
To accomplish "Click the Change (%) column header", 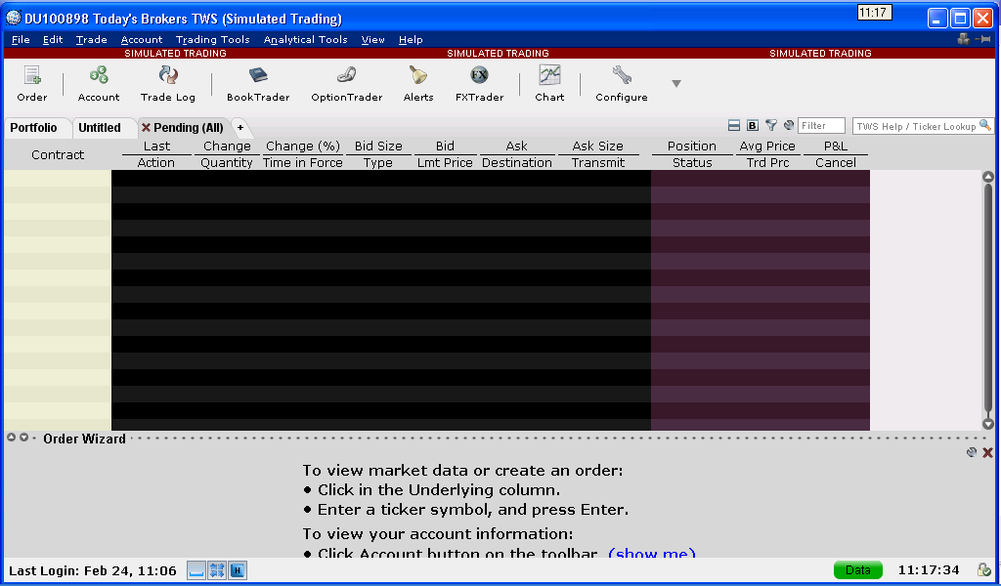I will point(303,146).
